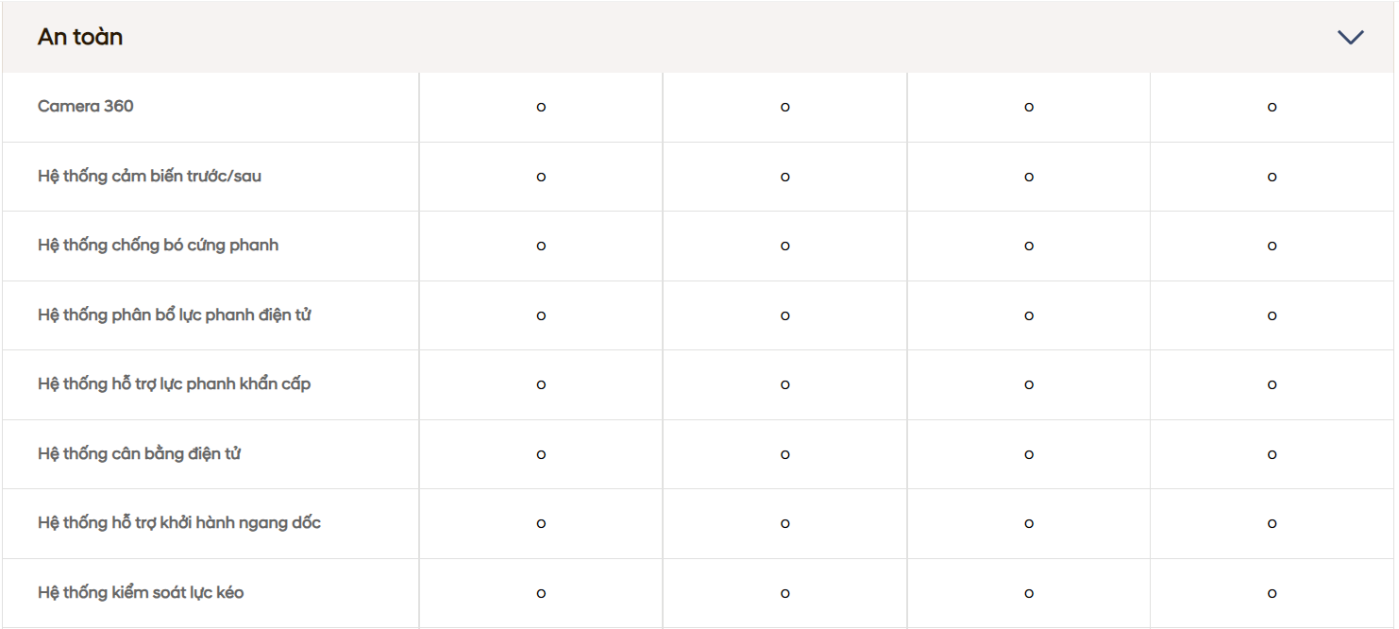Click last variant circle for kiểm soát lực kéo
This screenshot has width=1399, height=629.
1272,593
